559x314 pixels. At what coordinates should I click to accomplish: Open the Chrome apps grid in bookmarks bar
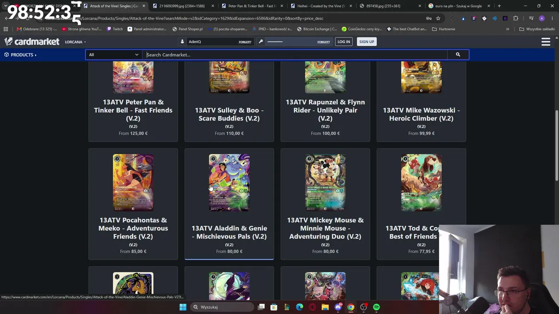[6, 29]
